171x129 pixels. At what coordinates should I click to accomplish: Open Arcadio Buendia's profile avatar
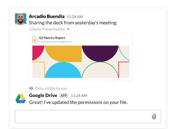(21, 19)
